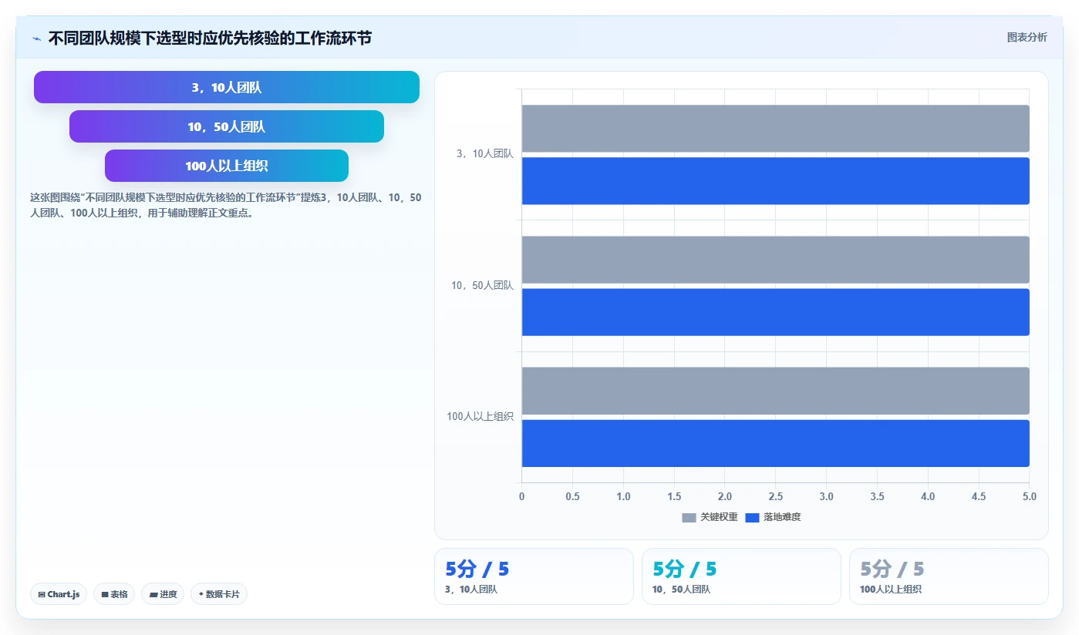The width and height of the screenshot is (1079, 635).
Task: Click the 图表分析 label in the header
Action: (x=1027, y=37)
